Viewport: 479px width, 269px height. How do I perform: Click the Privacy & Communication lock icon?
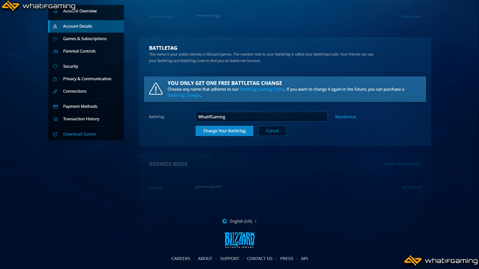point(55,79)
